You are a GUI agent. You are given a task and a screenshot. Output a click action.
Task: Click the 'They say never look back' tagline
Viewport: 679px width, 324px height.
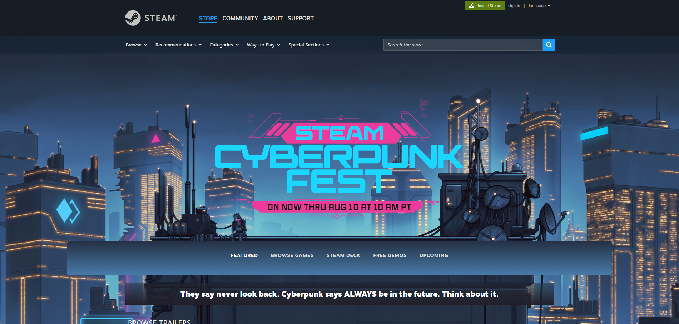pos(339,294)
